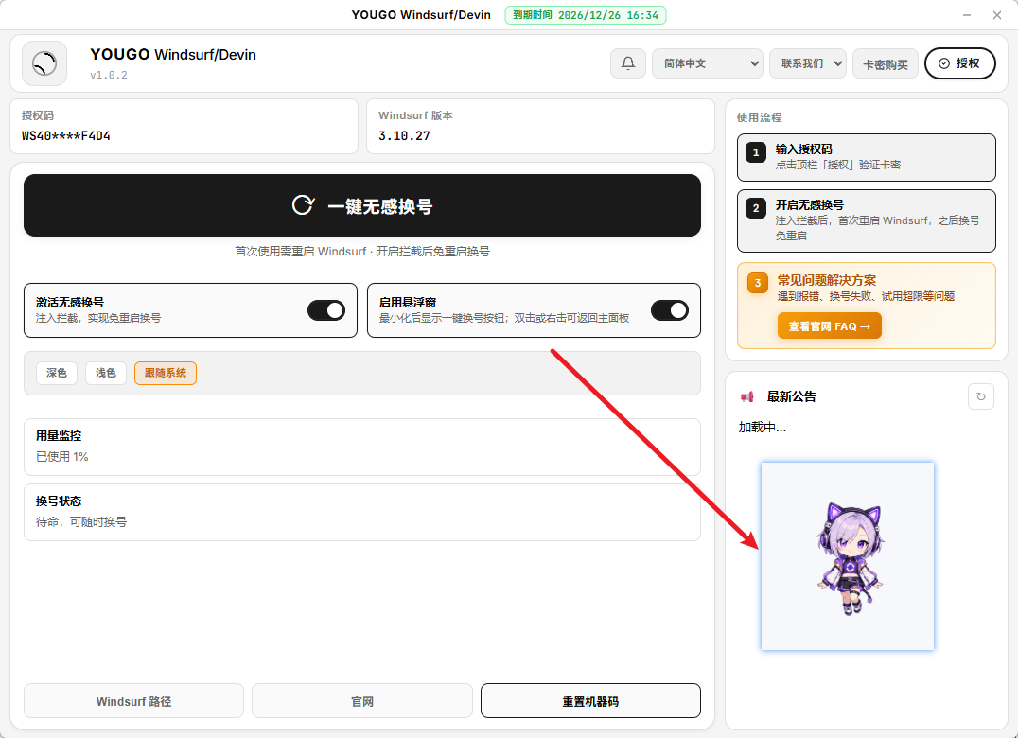The height and width of the screenshot is (738, 1018).
Task: Toggle the 激活无感换号 switch
Action: (x=325, y=310)
